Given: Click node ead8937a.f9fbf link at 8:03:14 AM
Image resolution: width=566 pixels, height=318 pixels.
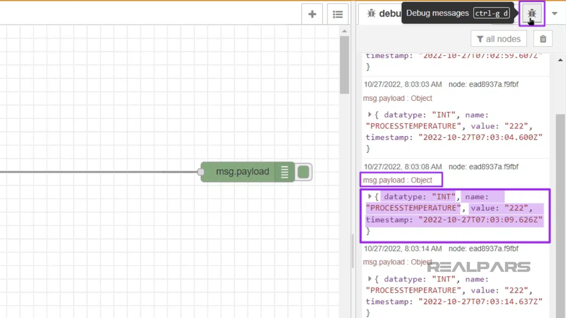Looking at the screenshot, I should 483,249.
